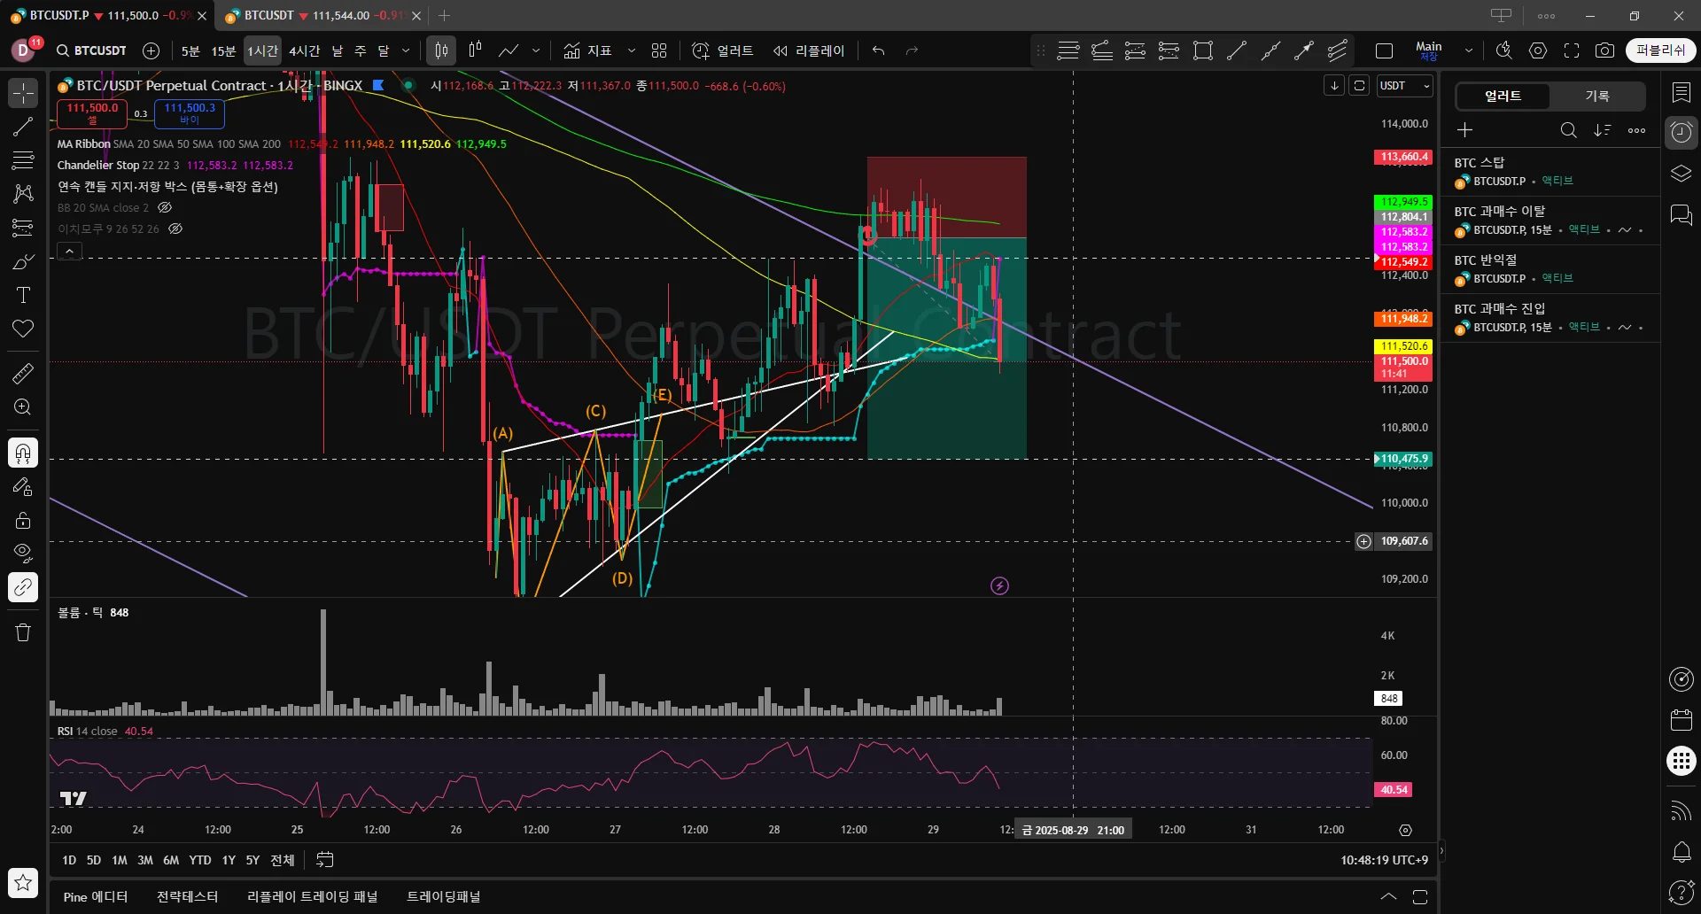Open the forecasting and measurement tools

pyautogui.click(x=23, y=228)
